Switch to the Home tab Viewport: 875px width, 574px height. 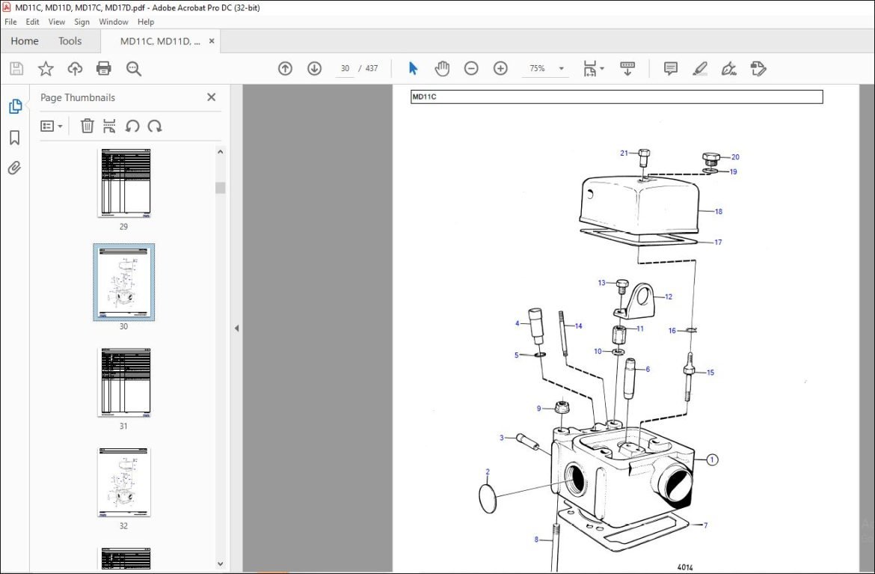click(25, 41)
